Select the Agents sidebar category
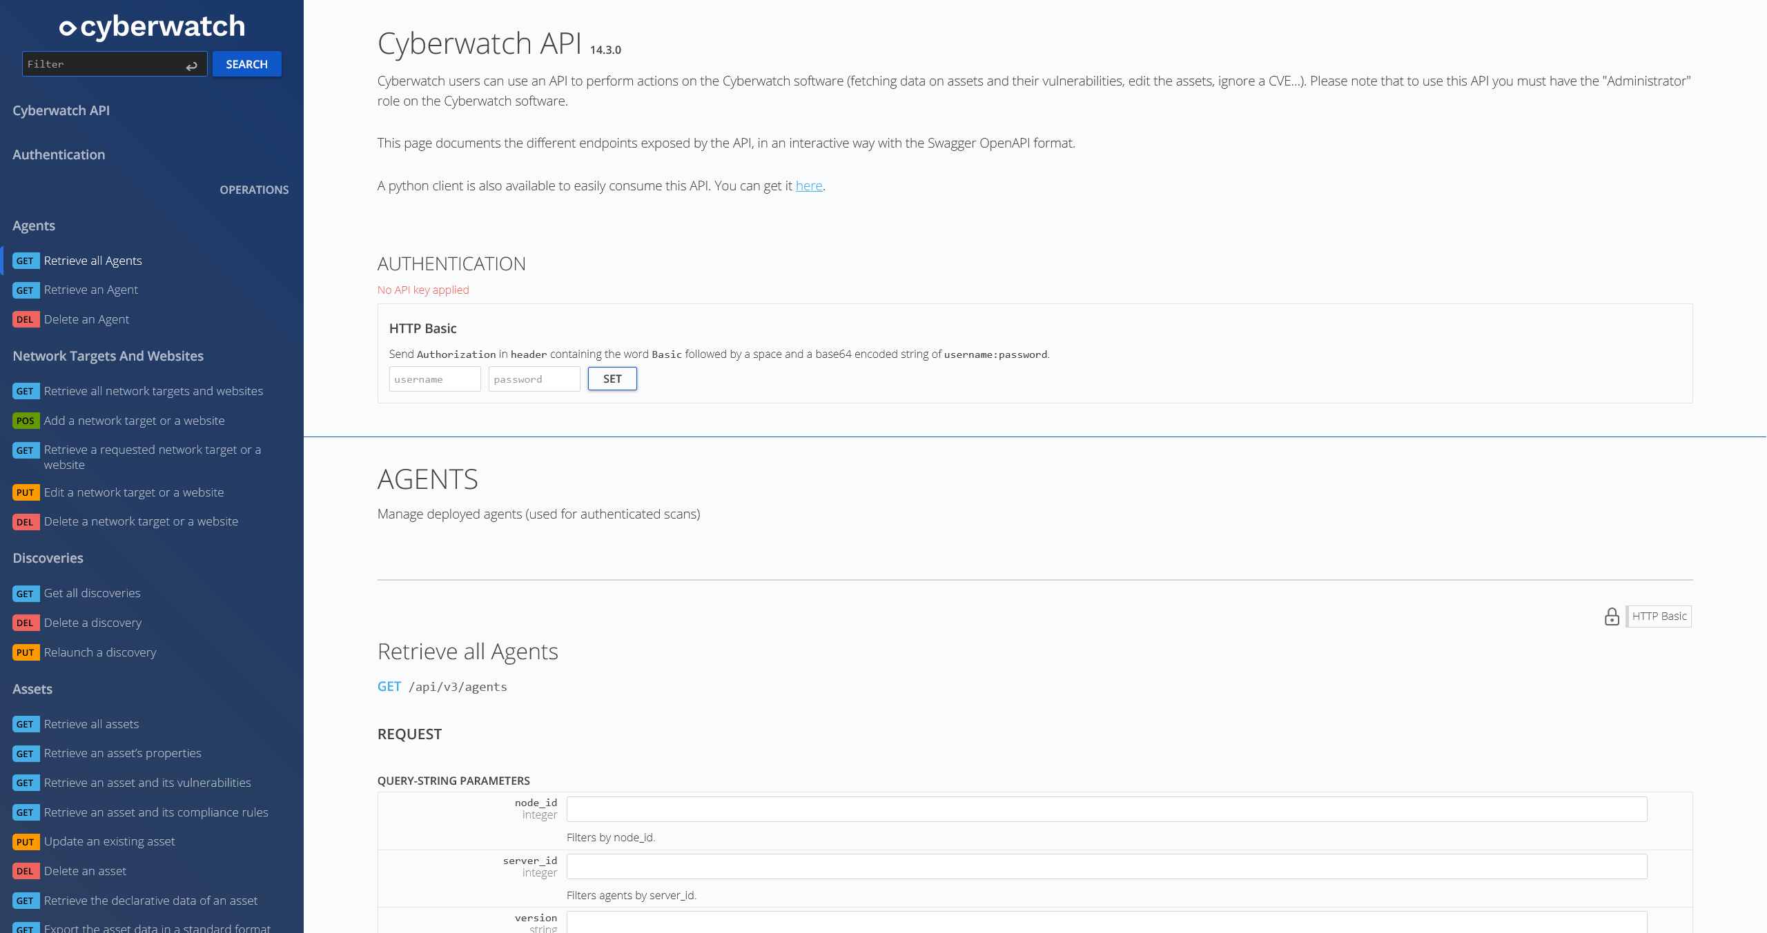 coord(34,225)
